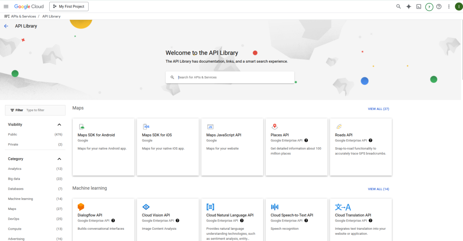Click the help icon on Places API card

coord(306,141)
